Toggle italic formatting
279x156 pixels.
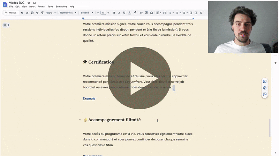tap(119, 13)
